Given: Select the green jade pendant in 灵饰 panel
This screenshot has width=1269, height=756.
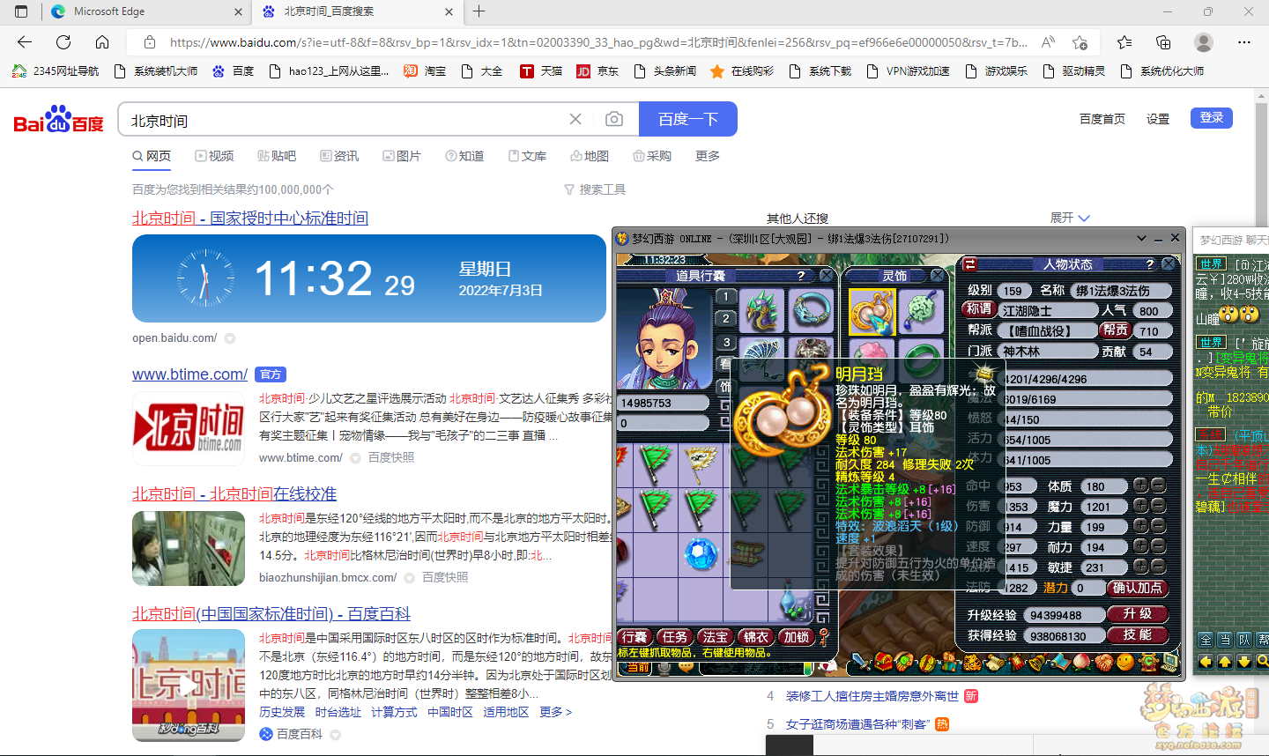Looking at the screenshot, I should (921, 310).
